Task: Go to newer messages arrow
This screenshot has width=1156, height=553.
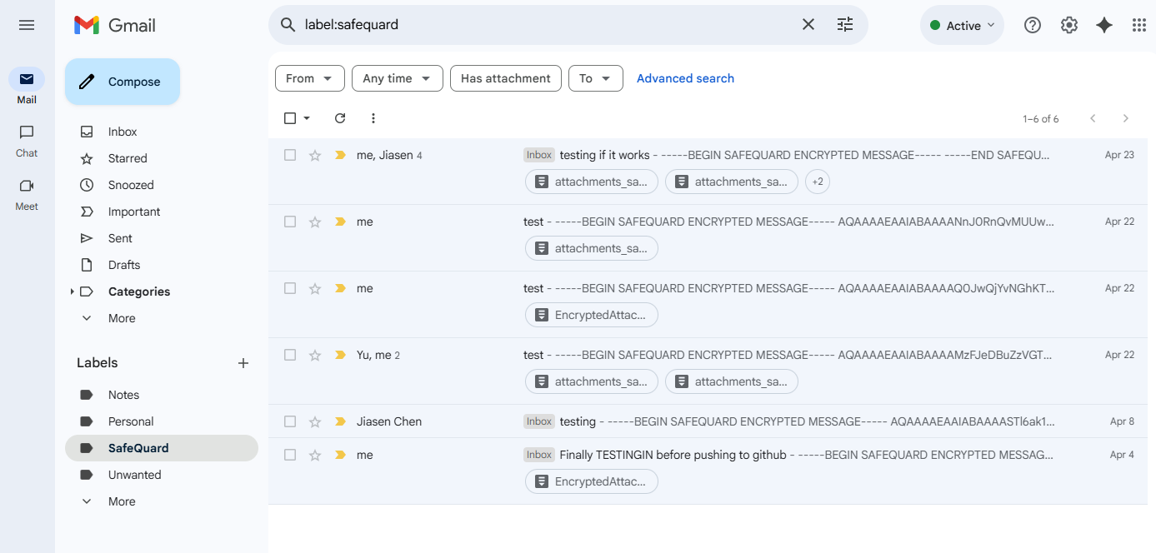Action: 1093,118
